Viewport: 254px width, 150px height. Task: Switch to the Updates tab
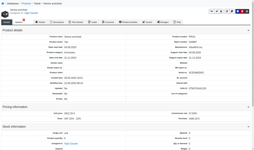click(19, 22)
